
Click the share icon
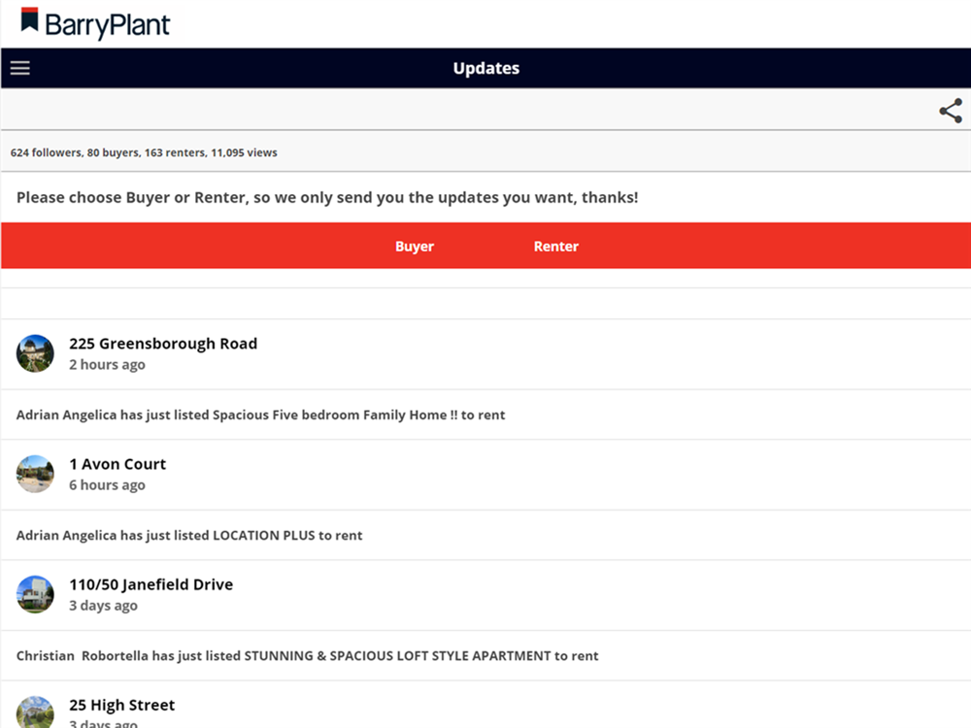click(x=951, y=111)
